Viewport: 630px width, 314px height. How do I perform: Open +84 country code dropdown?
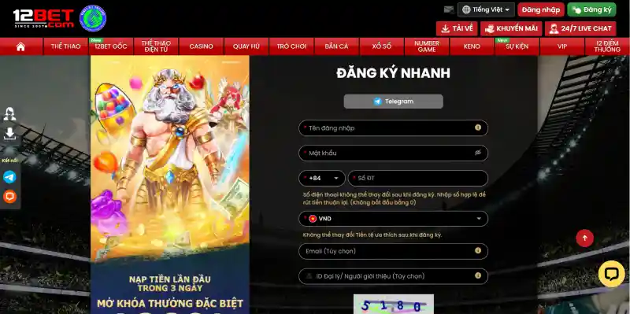tap(322, 179)
